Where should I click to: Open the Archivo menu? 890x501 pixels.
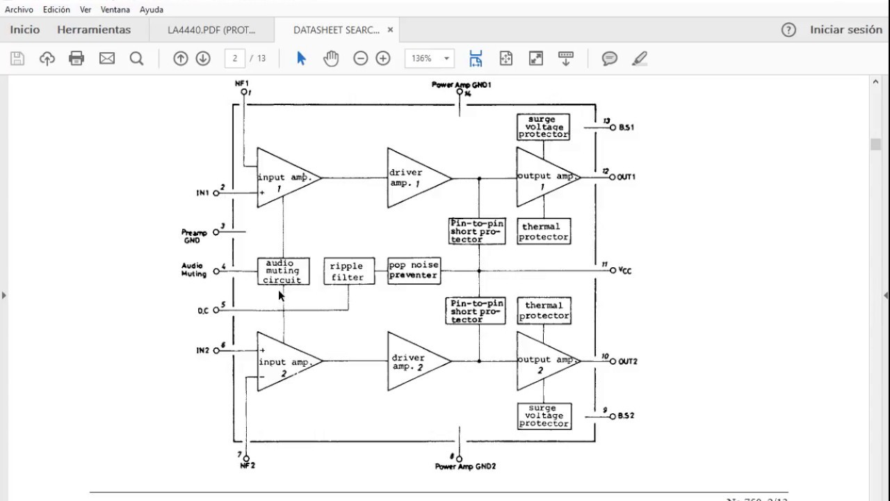pos(19,10)
